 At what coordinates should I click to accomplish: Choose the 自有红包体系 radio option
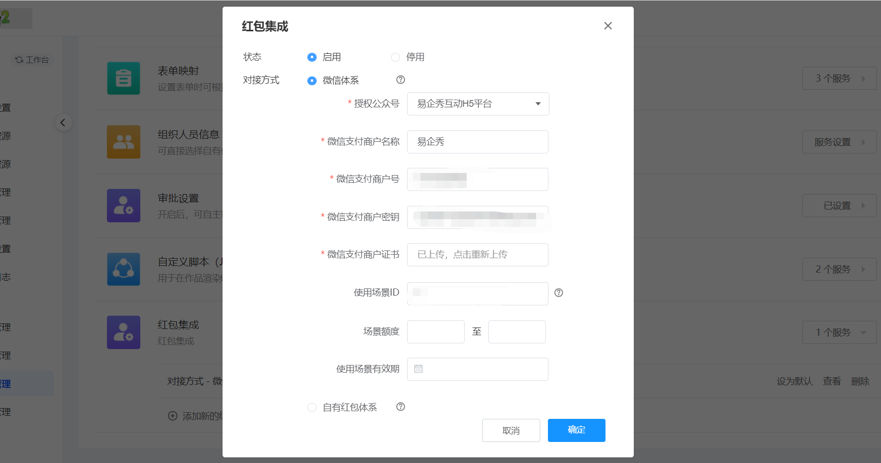click(312, 407)
